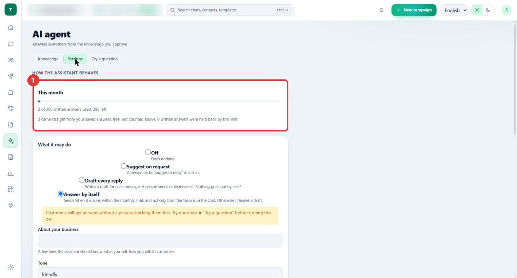This screenshot has width=517, height=278.
Task: Open analytics with the bar chart icon
Action: (11, 173)
